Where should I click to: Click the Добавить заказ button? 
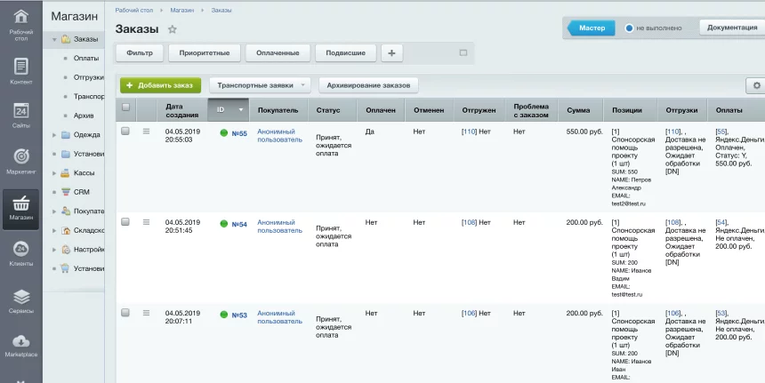point(160,85)
